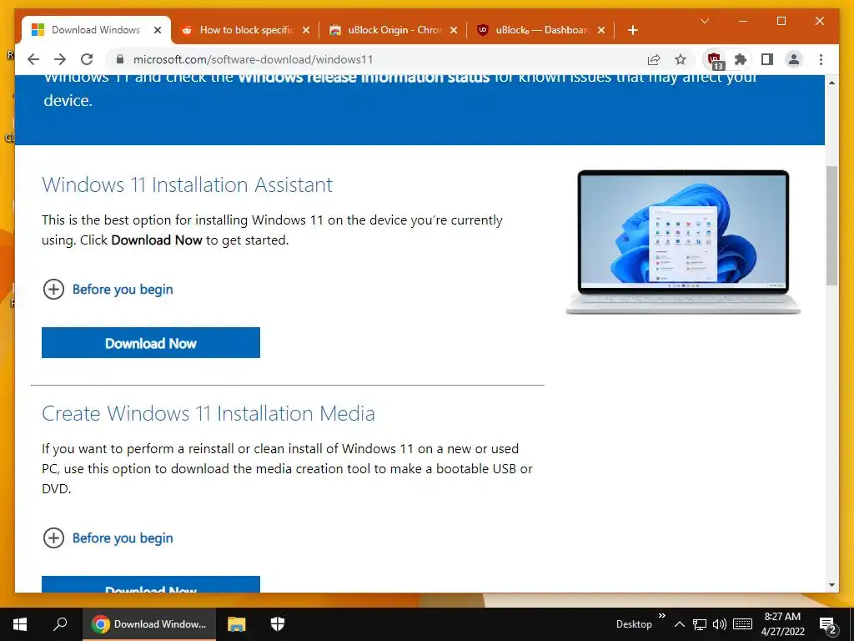Close the Download Windows tab
854x641 pixels.
point(158,30)
